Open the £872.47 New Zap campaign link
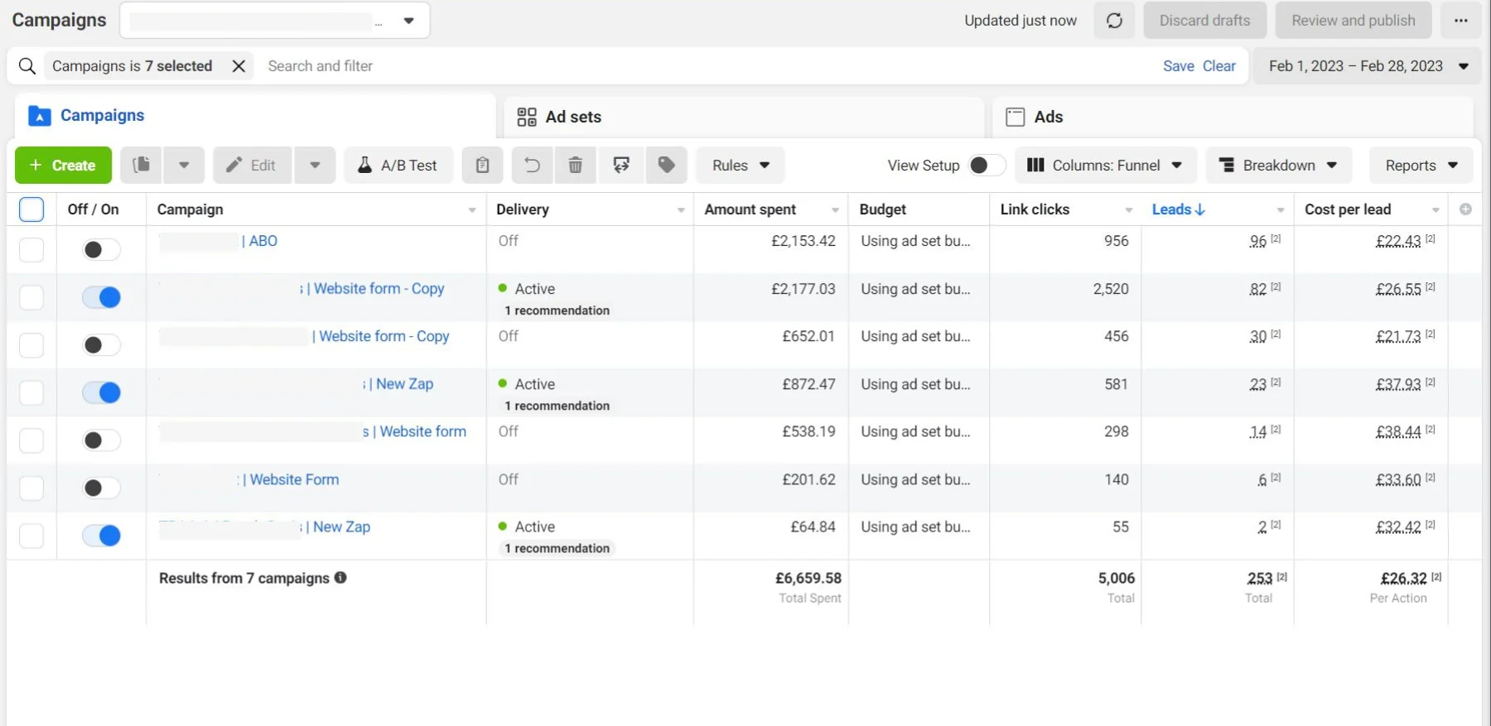The image size is (1491, 726). 401,384
